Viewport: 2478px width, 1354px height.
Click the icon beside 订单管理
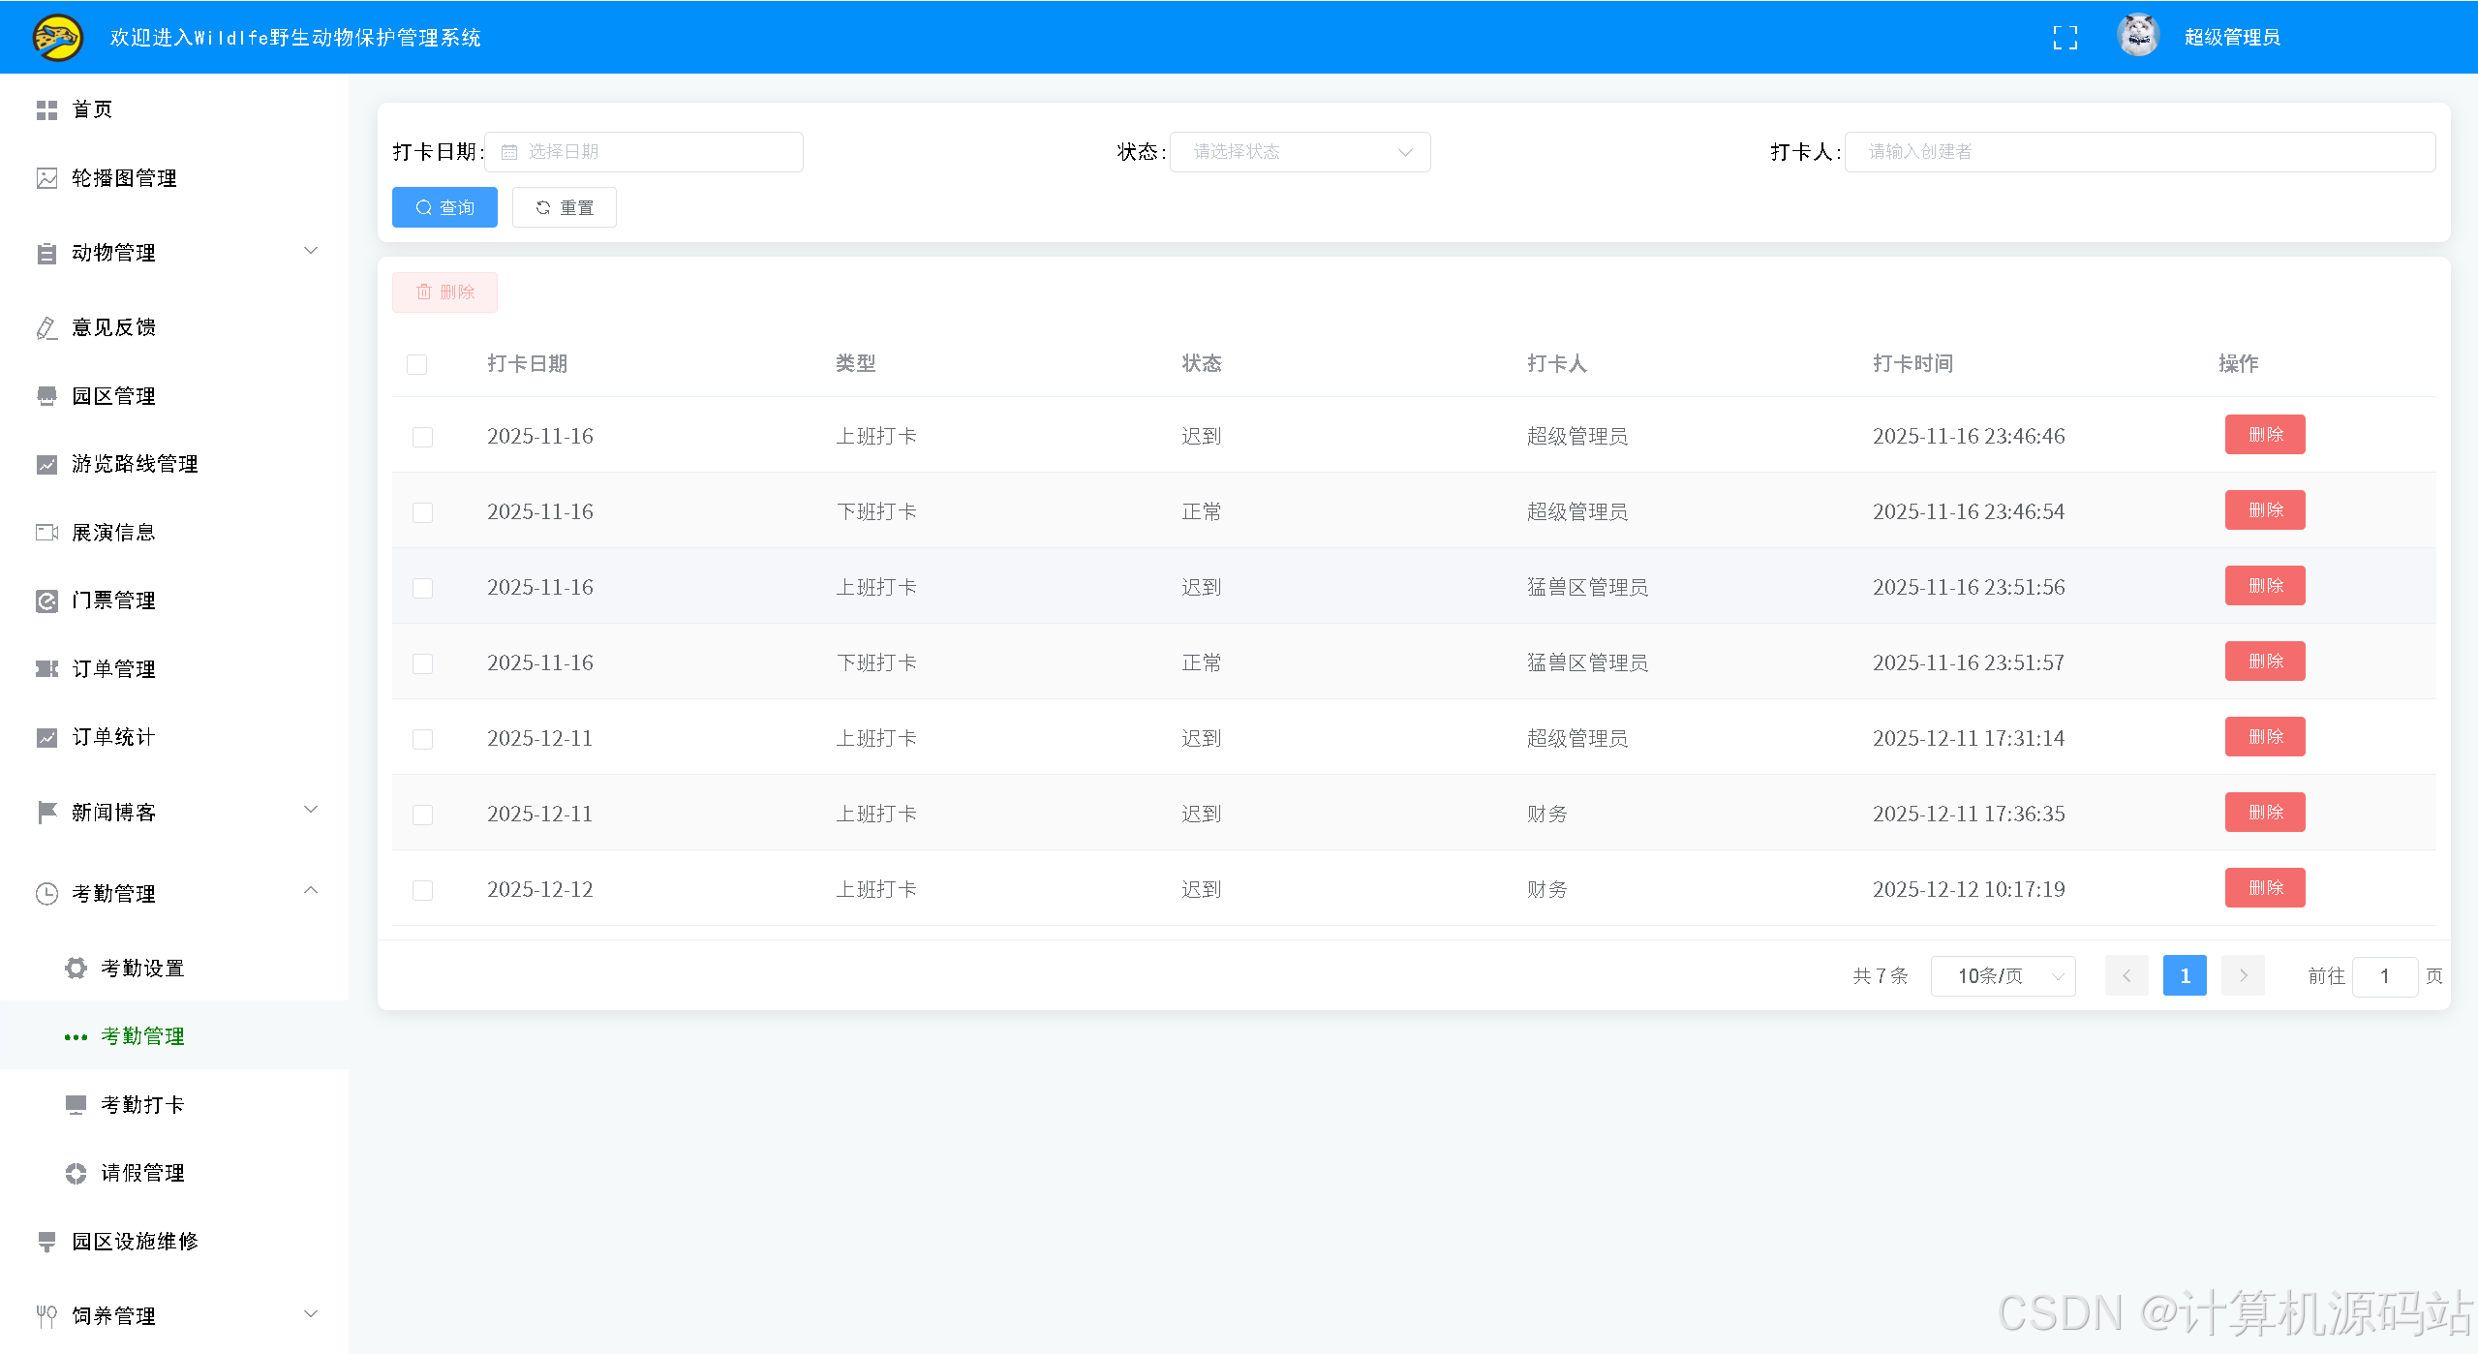pyautogui.click(x=46, y=669)
